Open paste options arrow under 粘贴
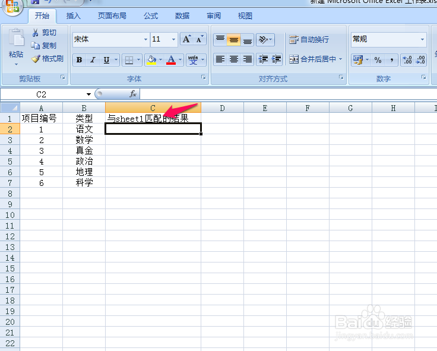The width and height of the screenshot is (437, 351). (16, 64)
